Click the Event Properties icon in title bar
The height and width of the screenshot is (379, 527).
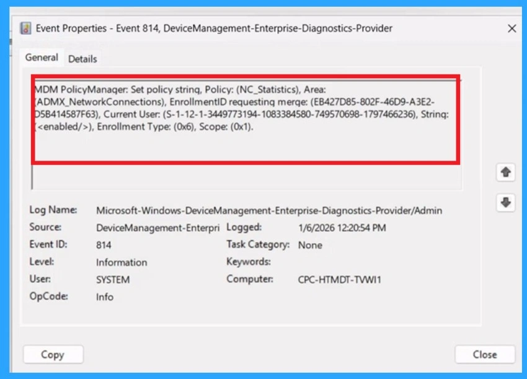point(26,28)
